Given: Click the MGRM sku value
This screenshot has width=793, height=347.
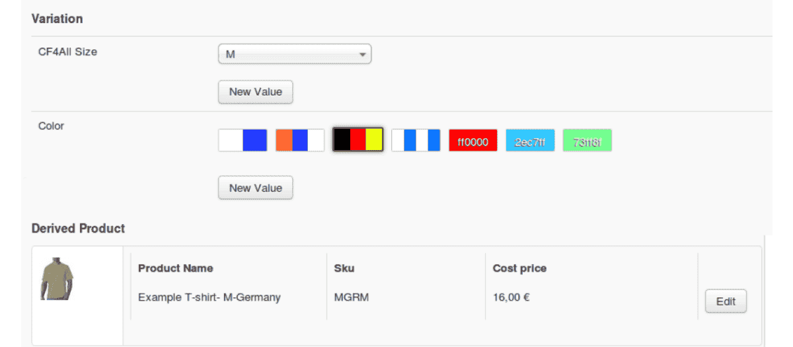Looking at the screenshot, I should tap(352, 297).
